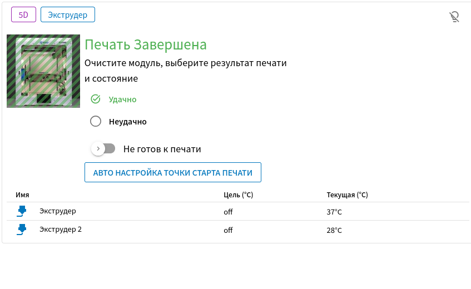471x289 pixels.
Task: Click the 5D tag
Action: click(23, 14)
